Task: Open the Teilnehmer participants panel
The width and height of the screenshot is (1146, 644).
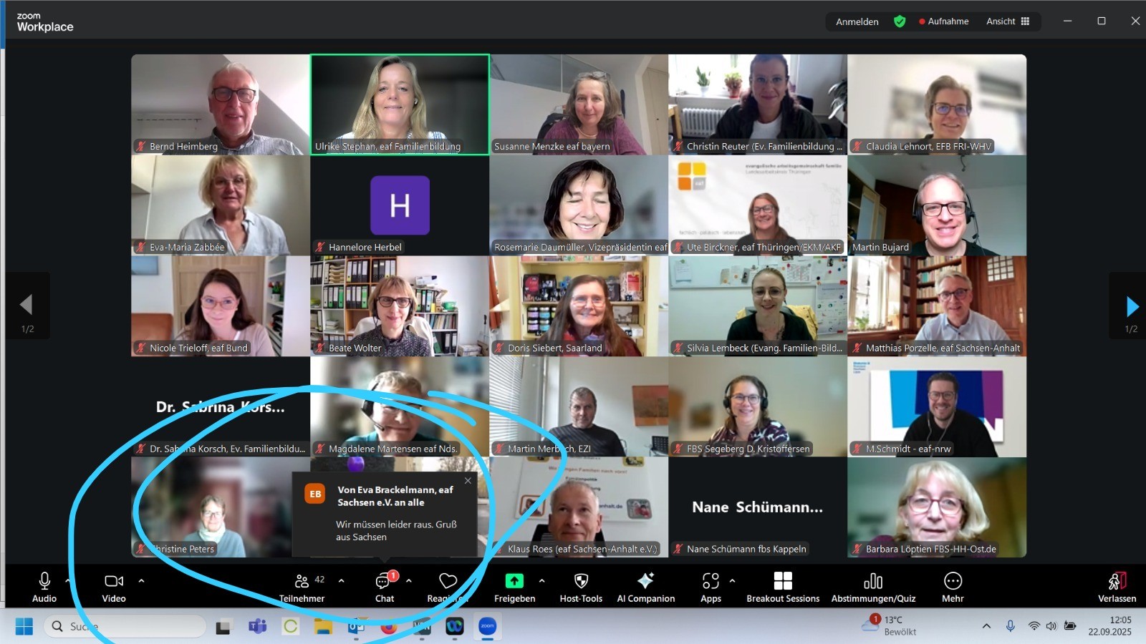Action: pyautogui.click(x=302, y=587)
